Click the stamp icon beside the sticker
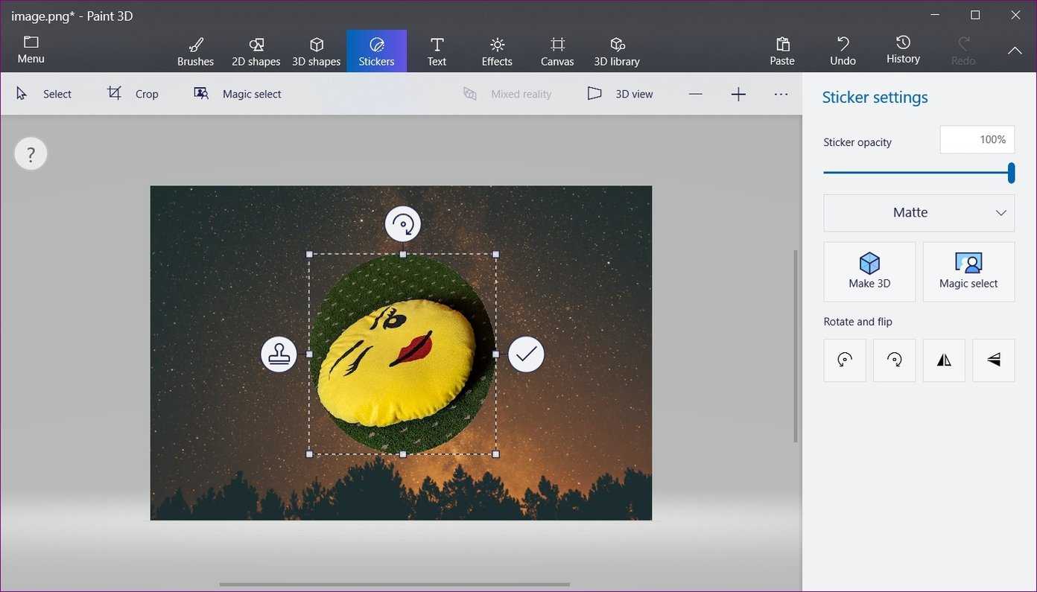 (279, 354)
